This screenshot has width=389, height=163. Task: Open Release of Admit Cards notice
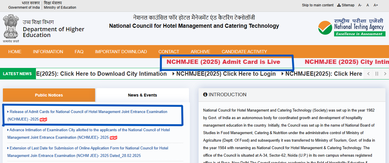87,115
